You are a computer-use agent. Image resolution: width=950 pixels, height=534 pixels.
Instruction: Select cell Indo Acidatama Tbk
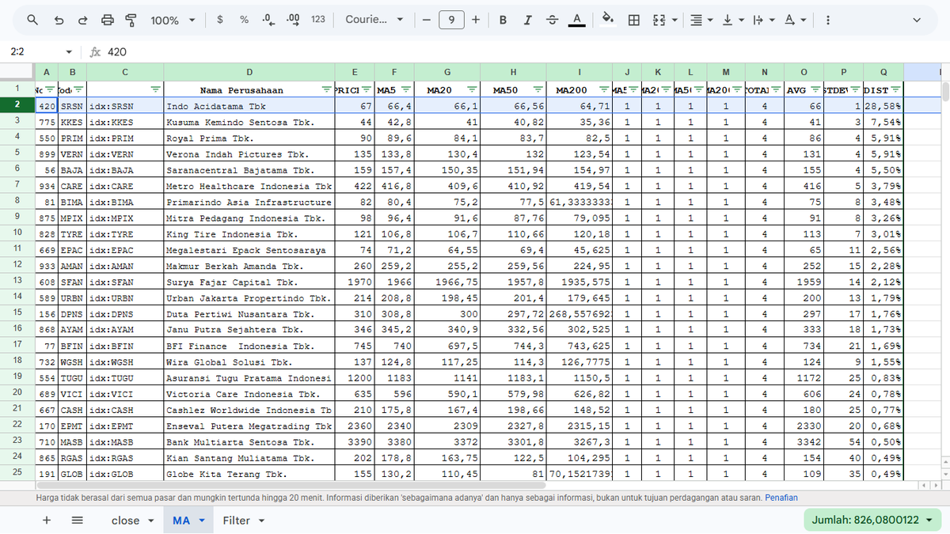pyautogui.click(x=249, y=106)
